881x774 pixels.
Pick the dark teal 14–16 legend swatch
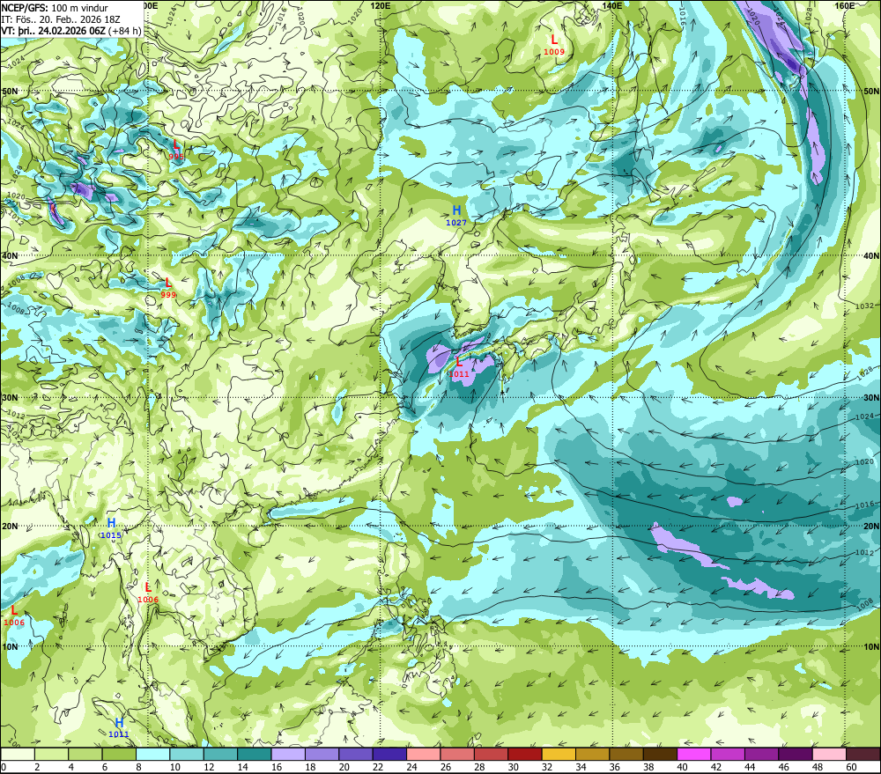pos(255,755)
